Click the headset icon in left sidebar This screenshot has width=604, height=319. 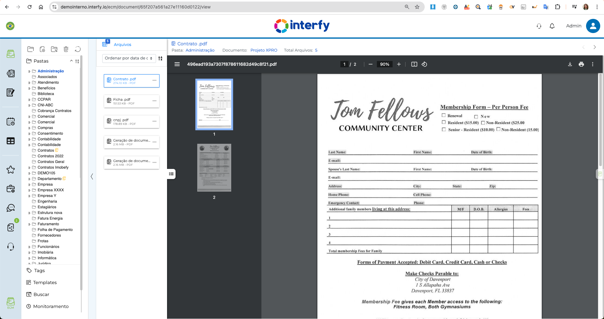[x=11, y=247]
